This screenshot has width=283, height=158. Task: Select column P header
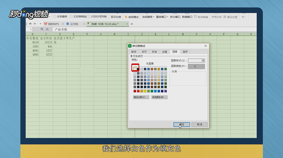click(x=224, y=34)
